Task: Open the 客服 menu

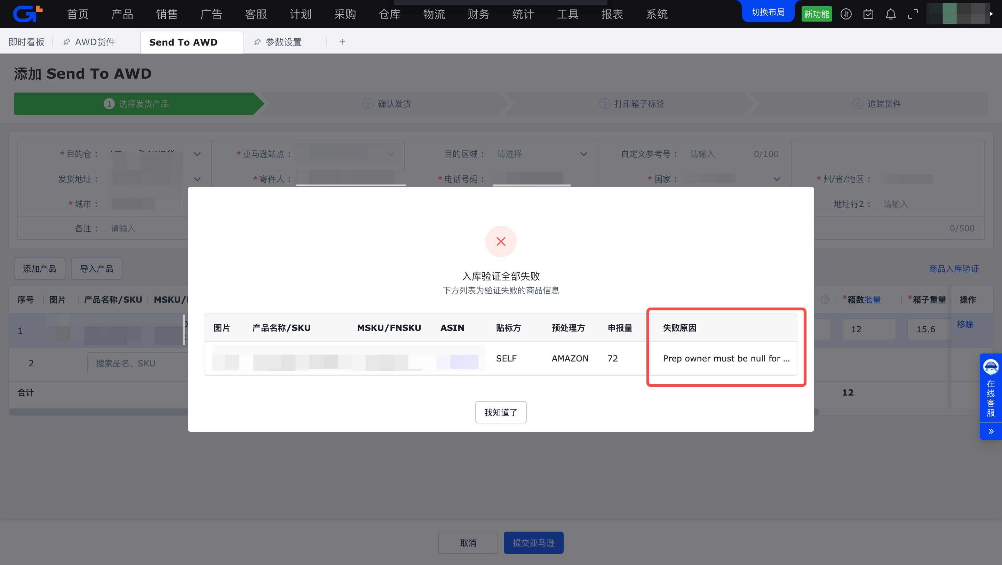Action: (x=256, y=14)
